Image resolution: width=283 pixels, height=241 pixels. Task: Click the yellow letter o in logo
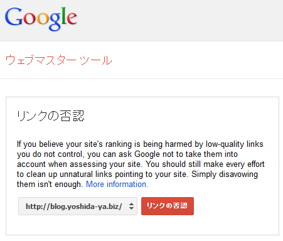[43, 19]
